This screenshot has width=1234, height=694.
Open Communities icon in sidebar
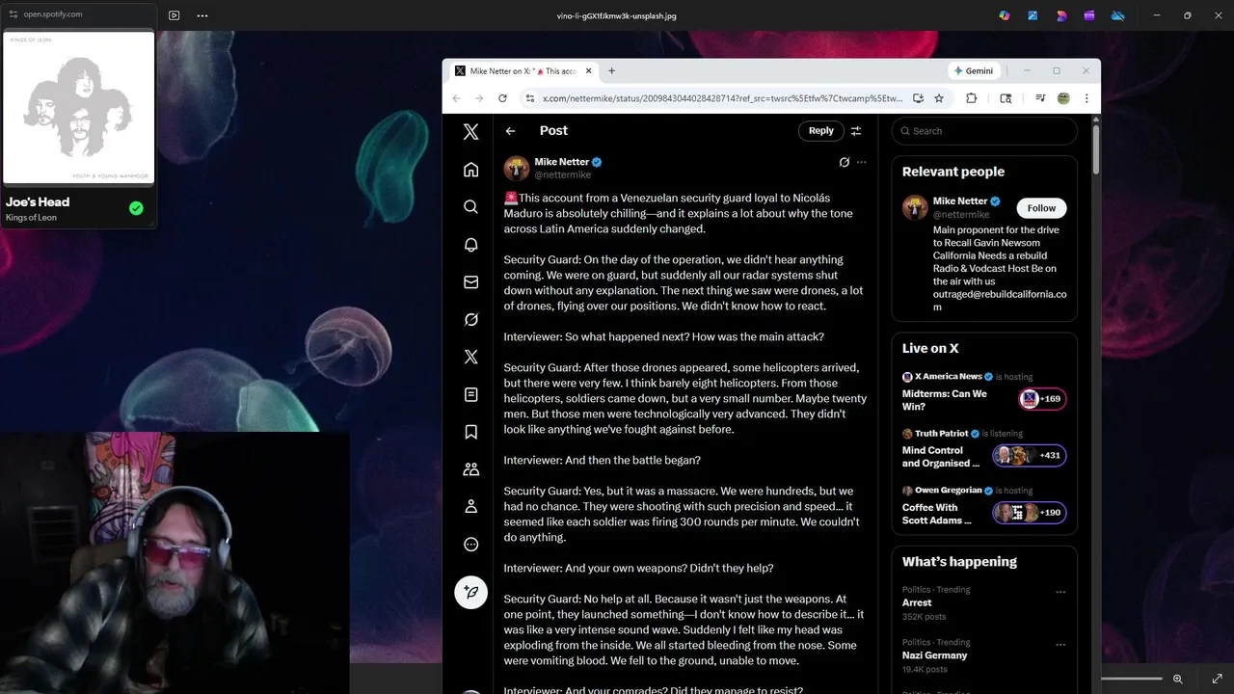[470, 469]
